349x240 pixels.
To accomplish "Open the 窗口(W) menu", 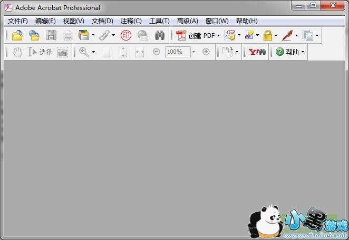I will tap(217, 21).
